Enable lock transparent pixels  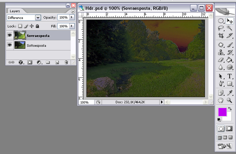[x=20, y=26]
